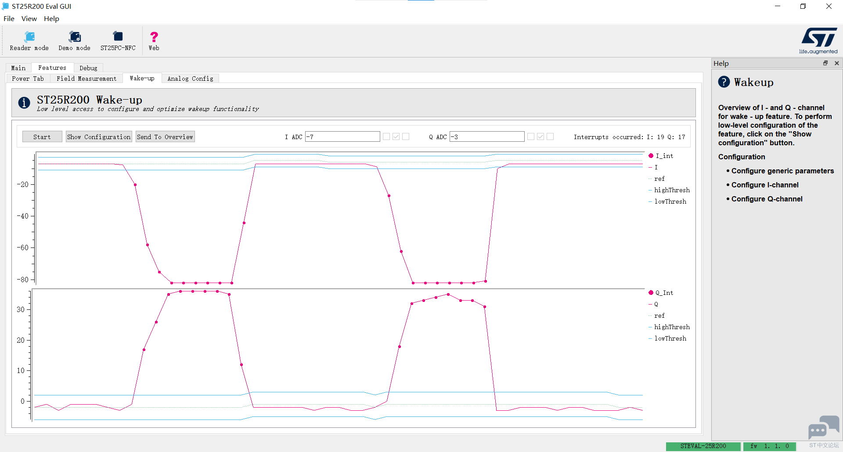Select the Wake-up tab
This screenshot has width=843, height=452.
(x=142, y=78)
